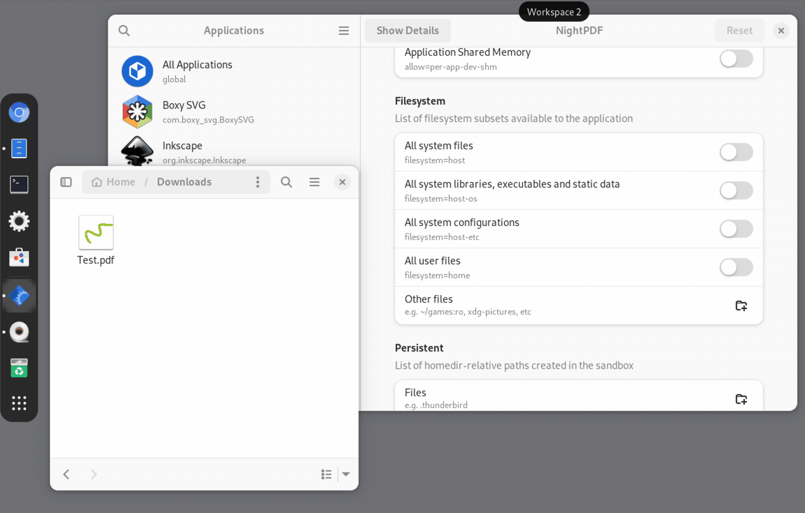Screen dimensions: 805x513
Task: Open Software store from the dock
Action: 19,257
